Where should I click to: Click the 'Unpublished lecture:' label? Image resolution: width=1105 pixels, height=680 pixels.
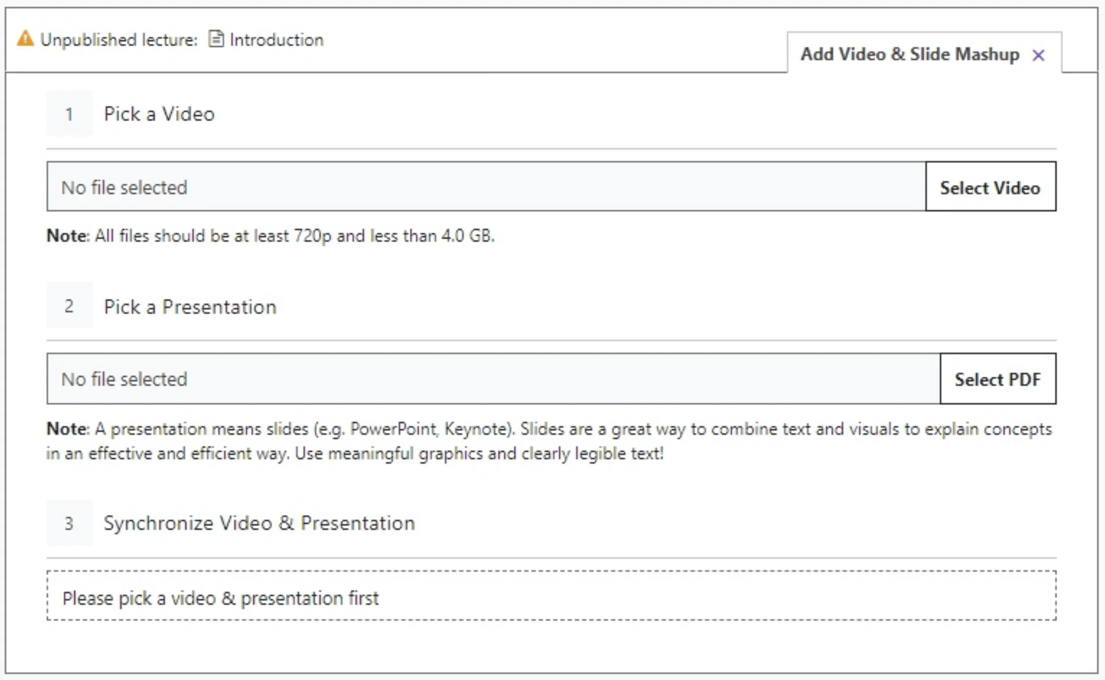[119, 40]
